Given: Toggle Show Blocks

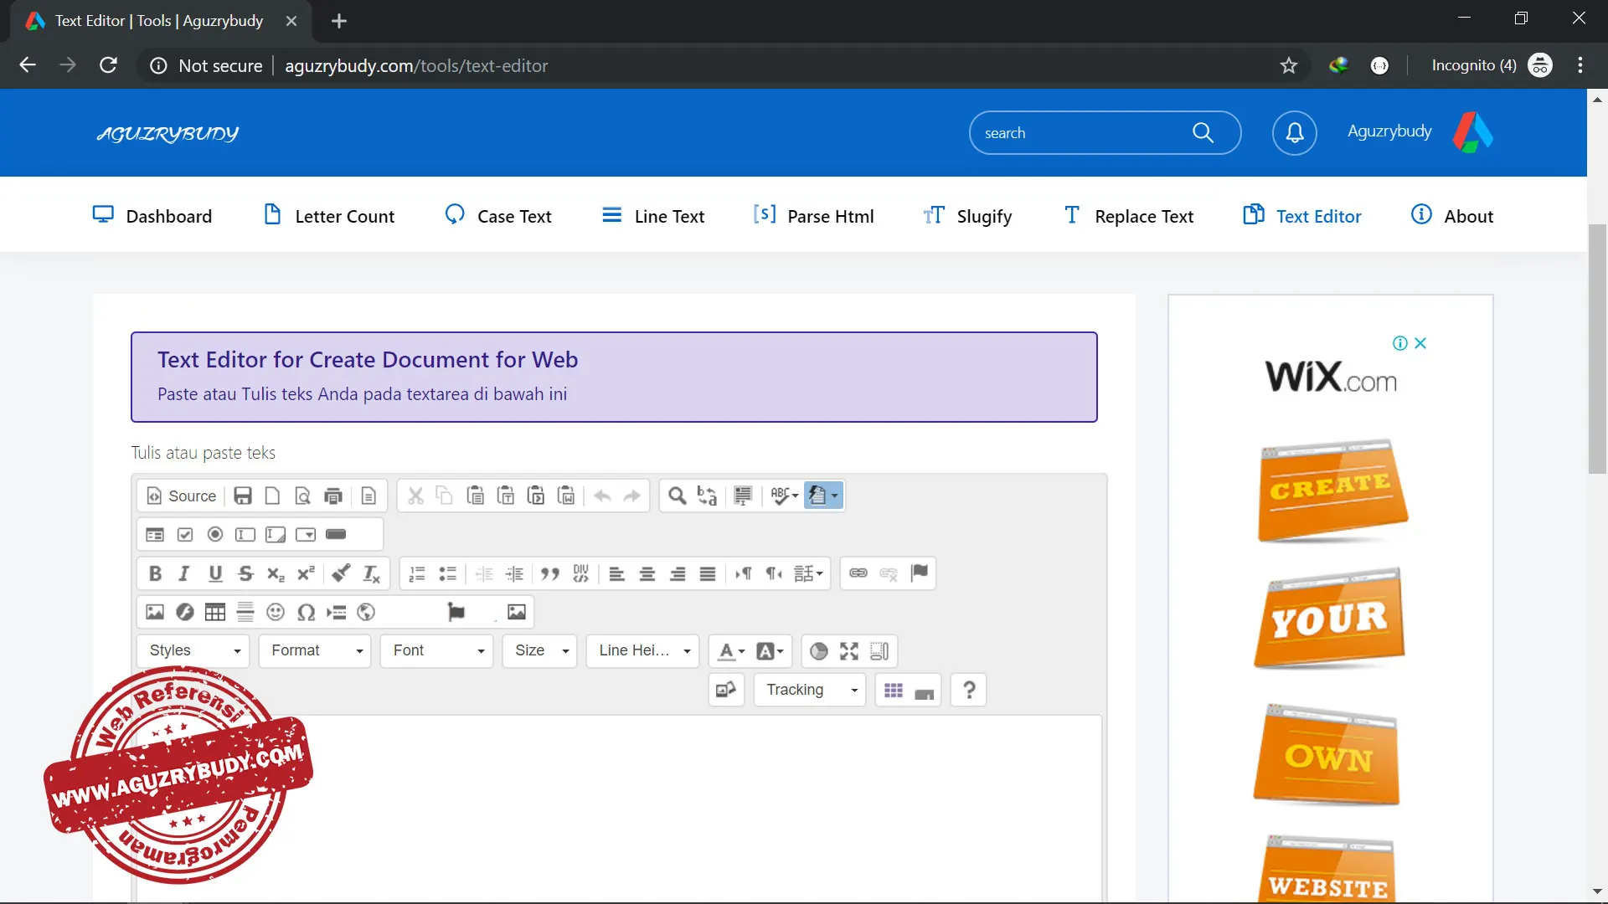Looking at the screenshot, I should [879, 650].
